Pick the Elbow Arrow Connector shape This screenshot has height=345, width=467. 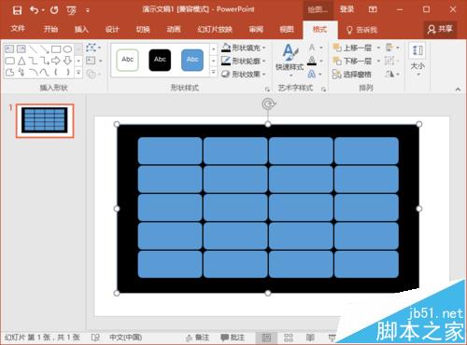(45, 61)
